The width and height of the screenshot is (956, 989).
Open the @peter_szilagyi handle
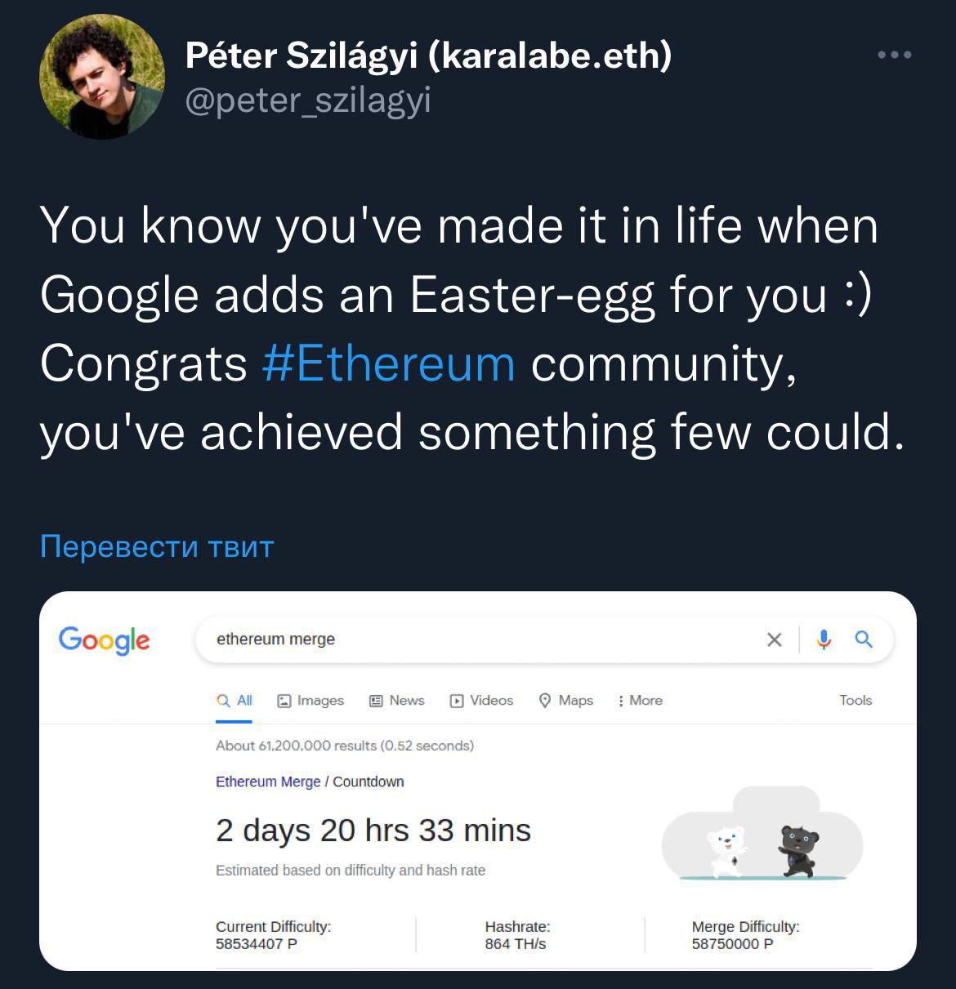pyautogui.click(x=308, y=101)
